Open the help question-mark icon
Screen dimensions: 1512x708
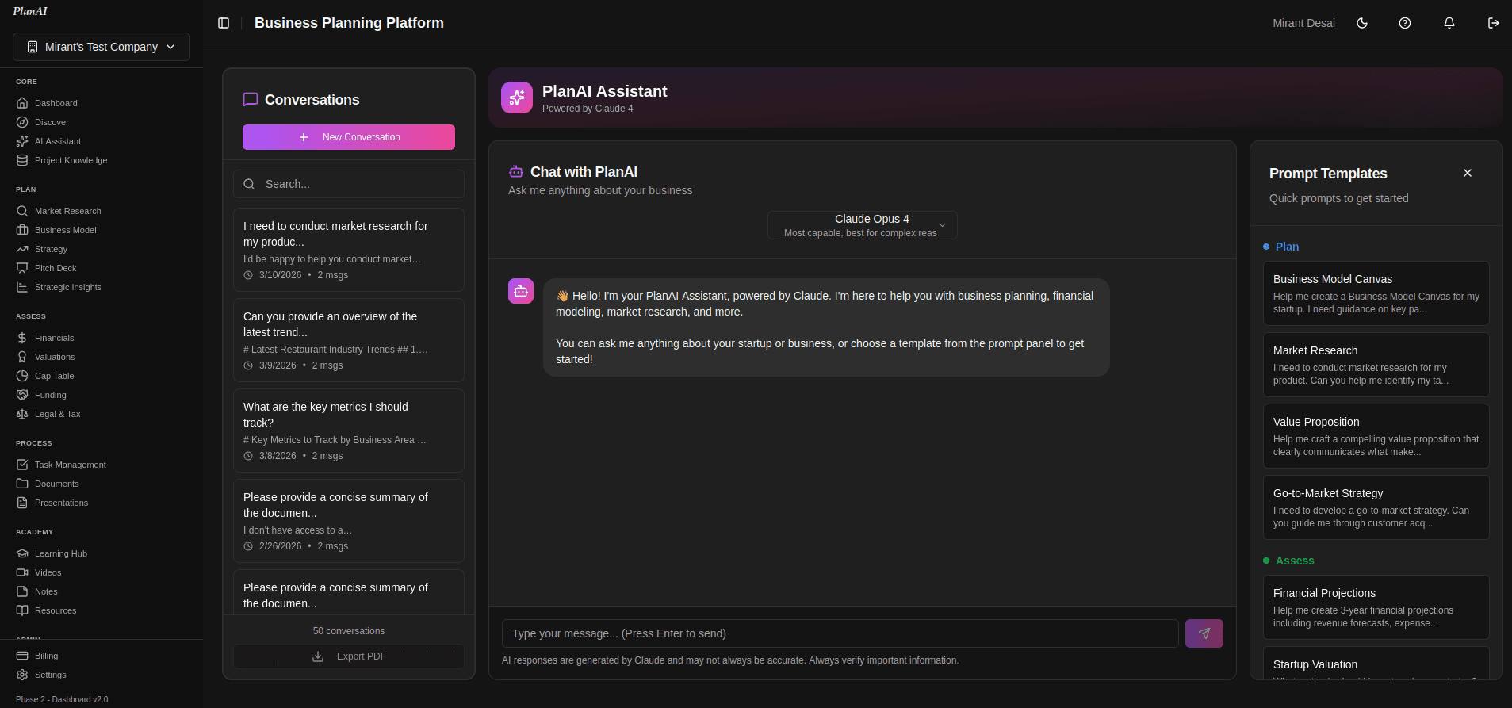coord(1405,23)
